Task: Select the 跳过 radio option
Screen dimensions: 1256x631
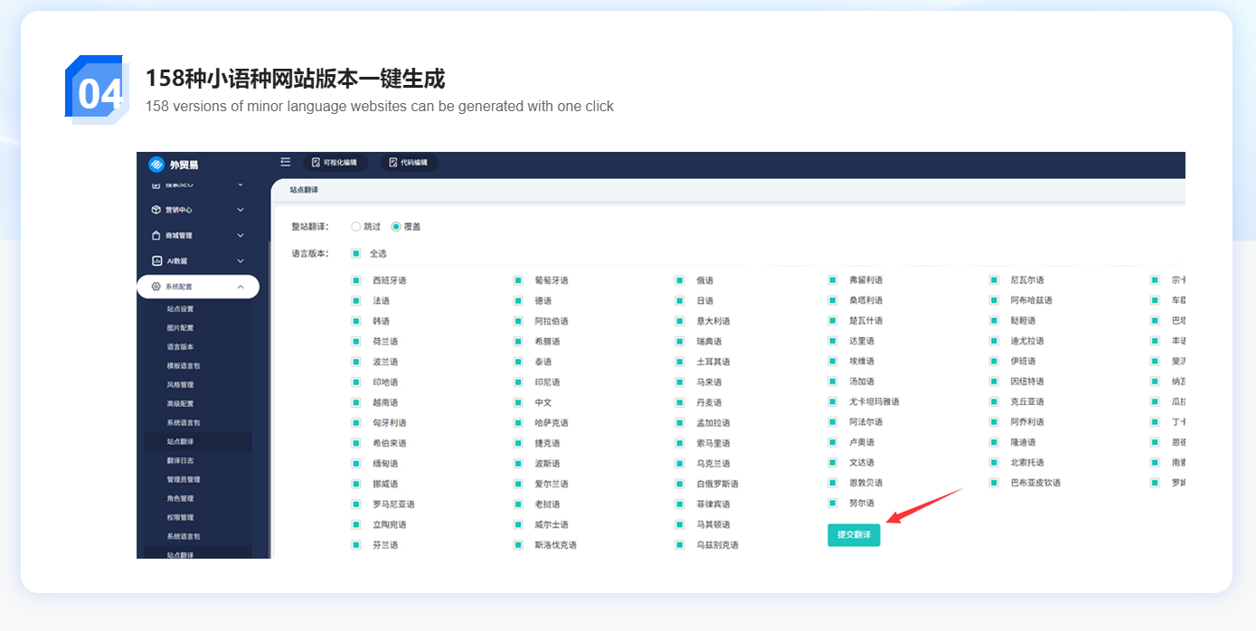Action: (355, 227)
